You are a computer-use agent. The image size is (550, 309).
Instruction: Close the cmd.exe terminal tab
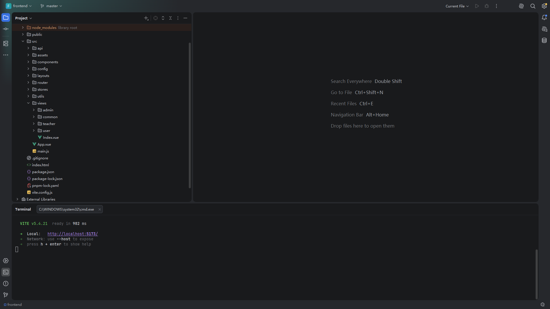coord(100,209)
